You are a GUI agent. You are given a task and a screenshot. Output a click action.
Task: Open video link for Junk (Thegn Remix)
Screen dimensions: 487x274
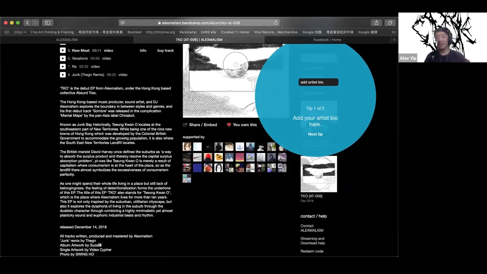pos(123,75)
